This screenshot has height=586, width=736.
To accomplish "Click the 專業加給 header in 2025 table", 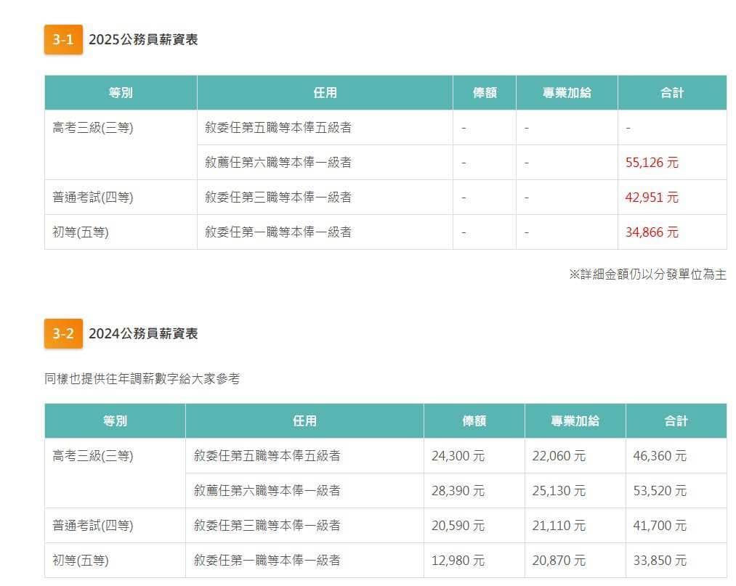I will [567, 92].
